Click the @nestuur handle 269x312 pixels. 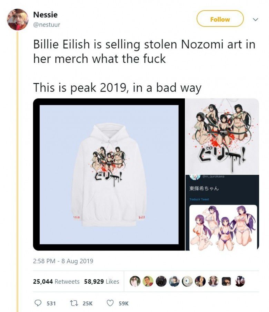click(x=47, y=25)
